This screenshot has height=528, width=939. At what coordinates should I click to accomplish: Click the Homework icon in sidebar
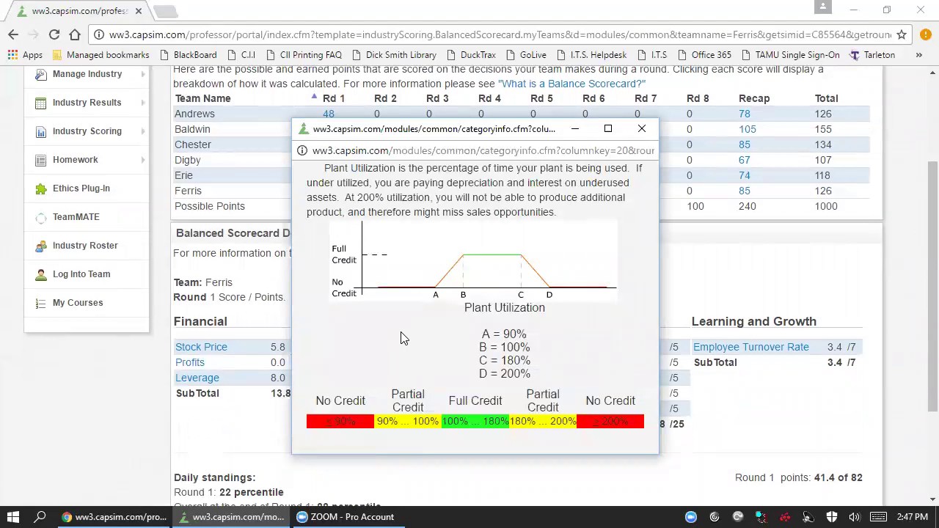coord(40,160)
